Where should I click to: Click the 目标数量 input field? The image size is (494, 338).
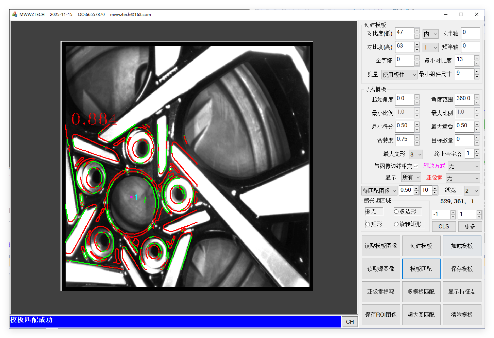(x=464, y=139)
